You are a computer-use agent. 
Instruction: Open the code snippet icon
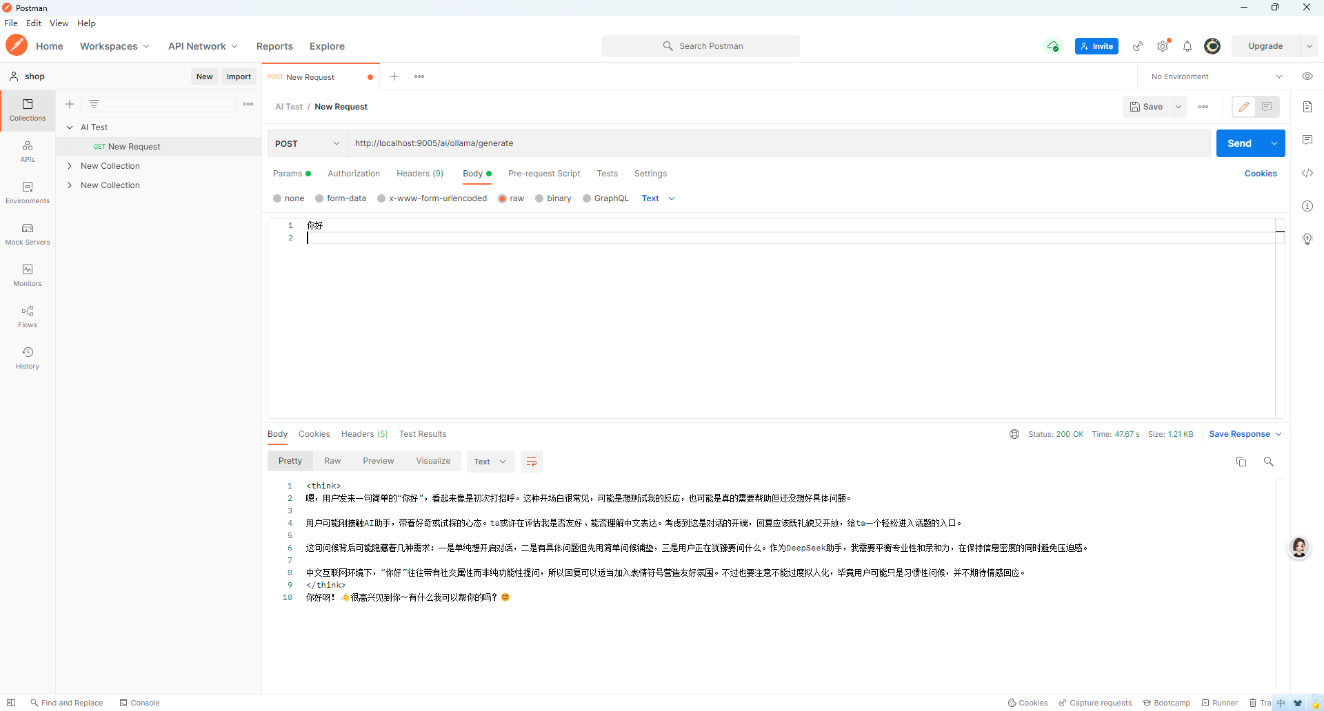[1307, 173]
